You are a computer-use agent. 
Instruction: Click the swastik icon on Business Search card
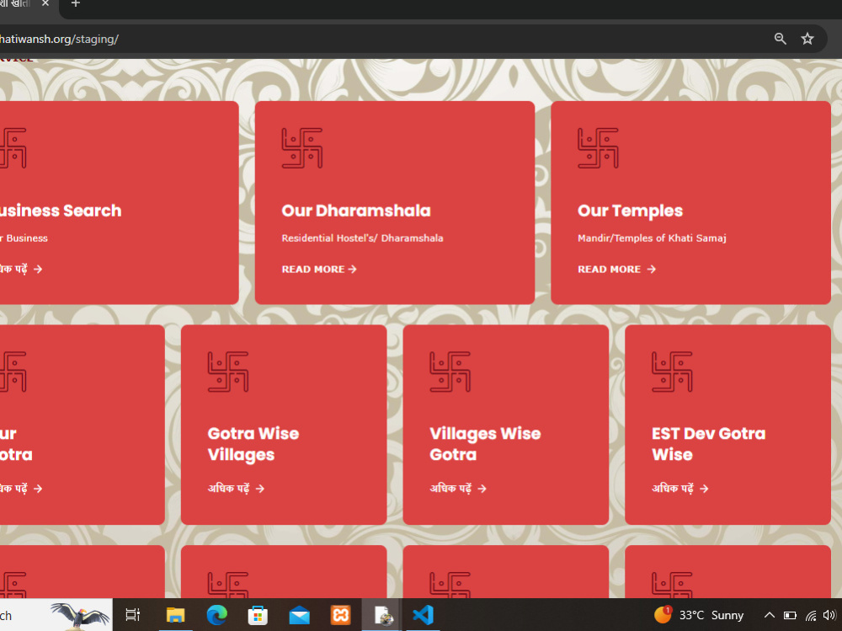tap(13, 147)
